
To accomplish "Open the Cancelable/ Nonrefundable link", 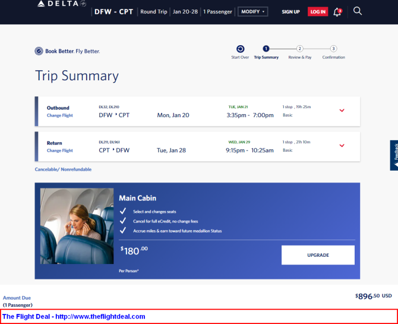I will [x=63, y=169].
